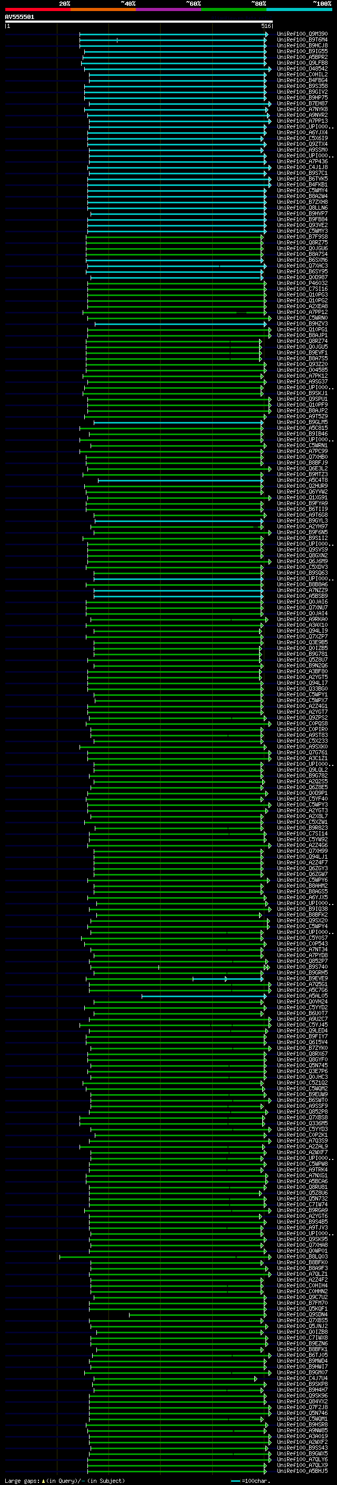Open hit UniRef100_Q9LFB8

pos(302,63)
